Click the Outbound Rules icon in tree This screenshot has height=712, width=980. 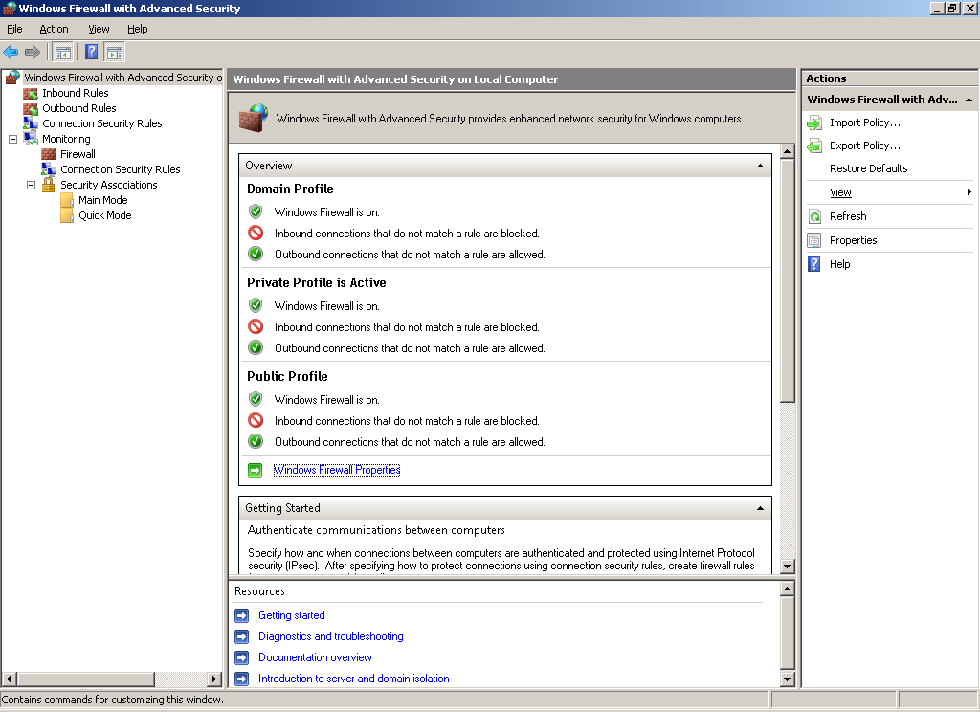31,109
